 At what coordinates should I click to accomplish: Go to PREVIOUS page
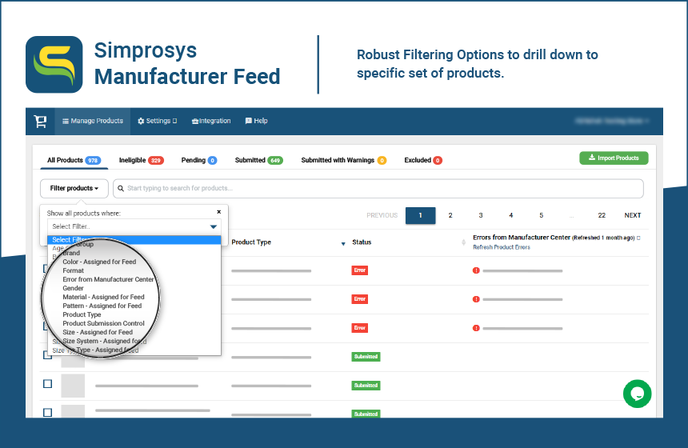tap(382, 215)
